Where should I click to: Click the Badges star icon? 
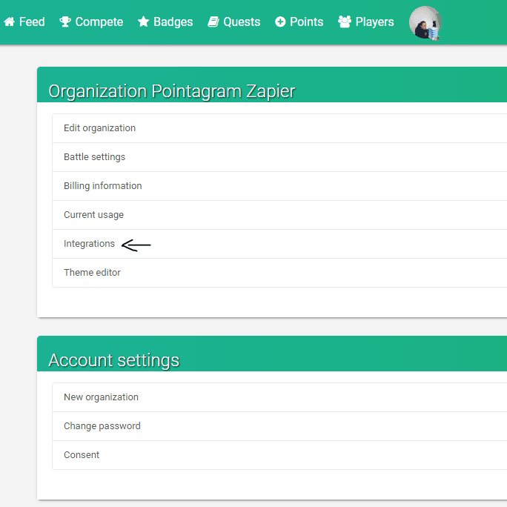pyautogui.click(x=143, y=21)
